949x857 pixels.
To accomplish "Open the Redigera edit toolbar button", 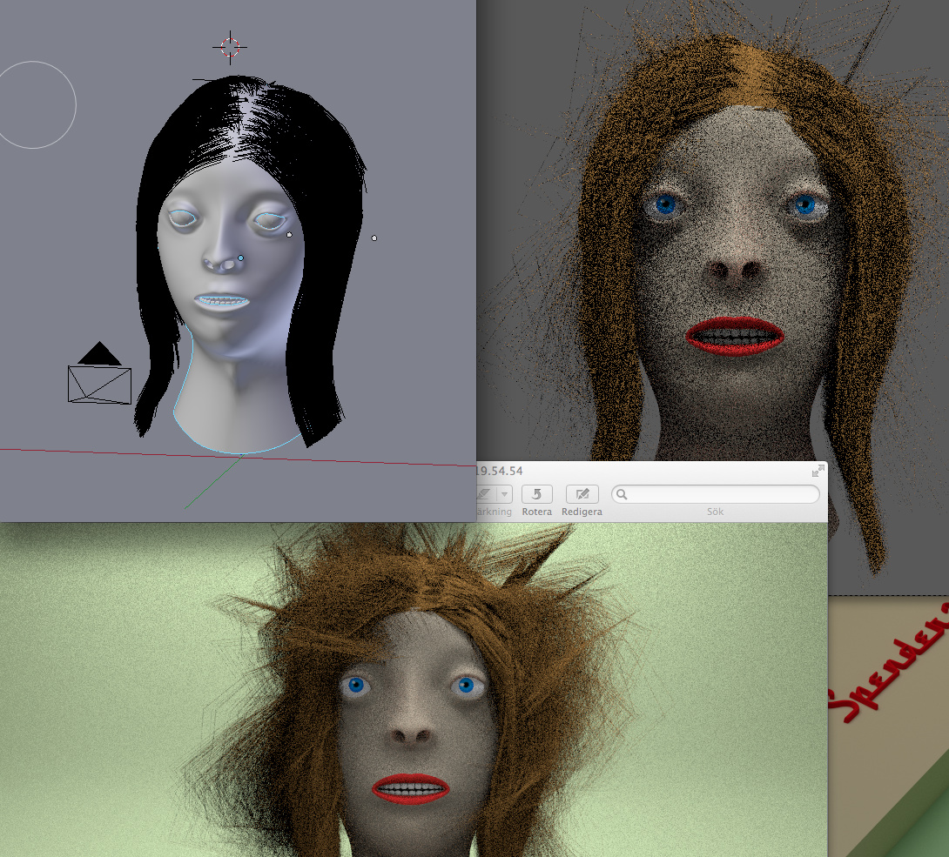I will [582, 494].
